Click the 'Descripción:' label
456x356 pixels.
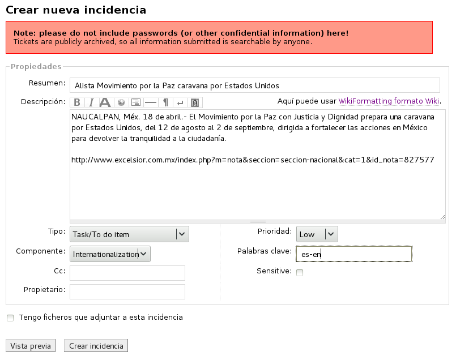[x=43, y=102]
